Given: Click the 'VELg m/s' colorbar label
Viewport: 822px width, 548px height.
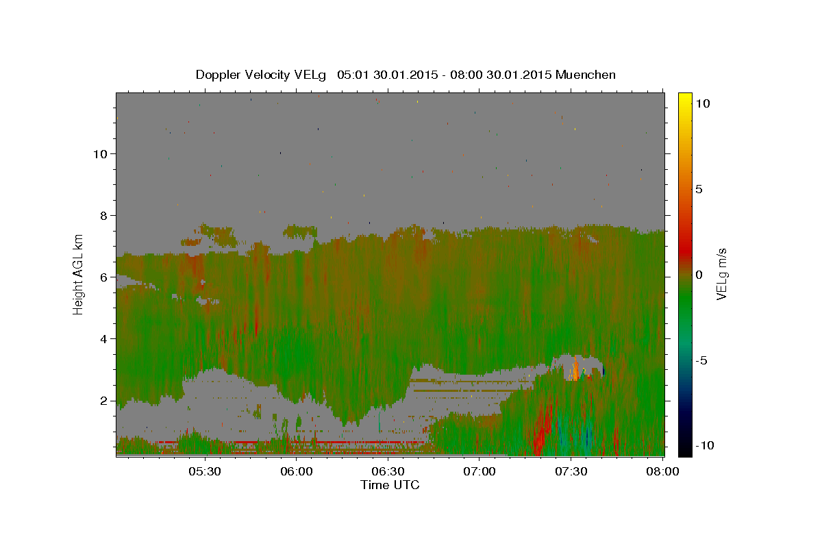Looking at the screenshot, I should coord(721,275).
